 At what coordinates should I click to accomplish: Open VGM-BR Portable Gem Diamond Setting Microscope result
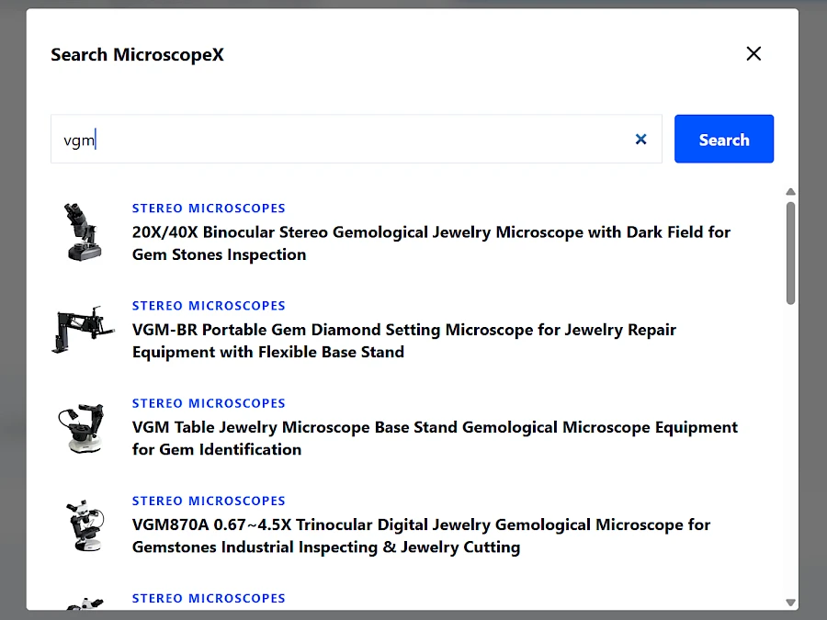[404, 341]
